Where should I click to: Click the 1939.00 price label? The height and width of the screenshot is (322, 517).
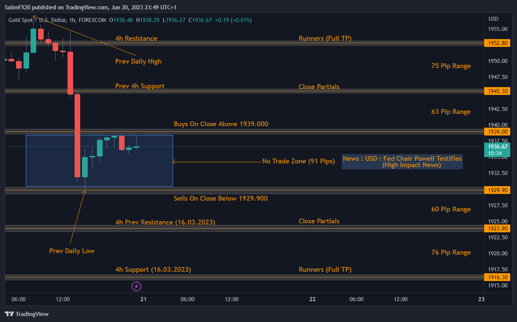coord(497,131)
